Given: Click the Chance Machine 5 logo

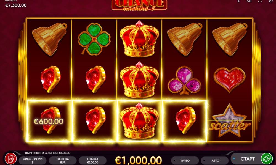Looking at the screenshot, I should (139, 5).
